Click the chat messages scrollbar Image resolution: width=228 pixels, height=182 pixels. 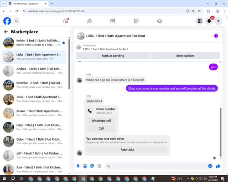[221, 132]
